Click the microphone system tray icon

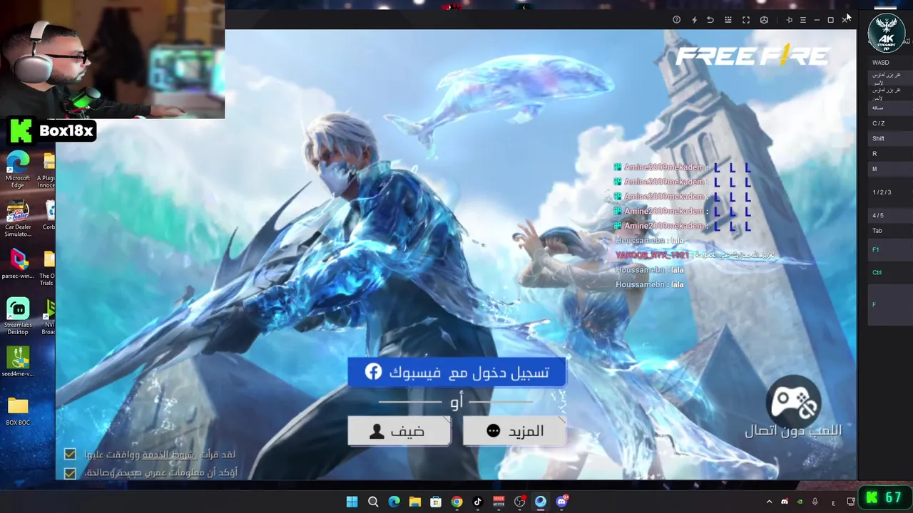point(815,502)
